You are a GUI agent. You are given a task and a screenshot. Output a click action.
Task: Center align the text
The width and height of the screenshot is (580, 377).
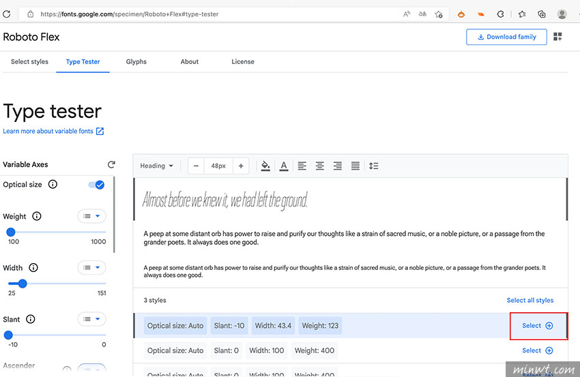[319, 166]
